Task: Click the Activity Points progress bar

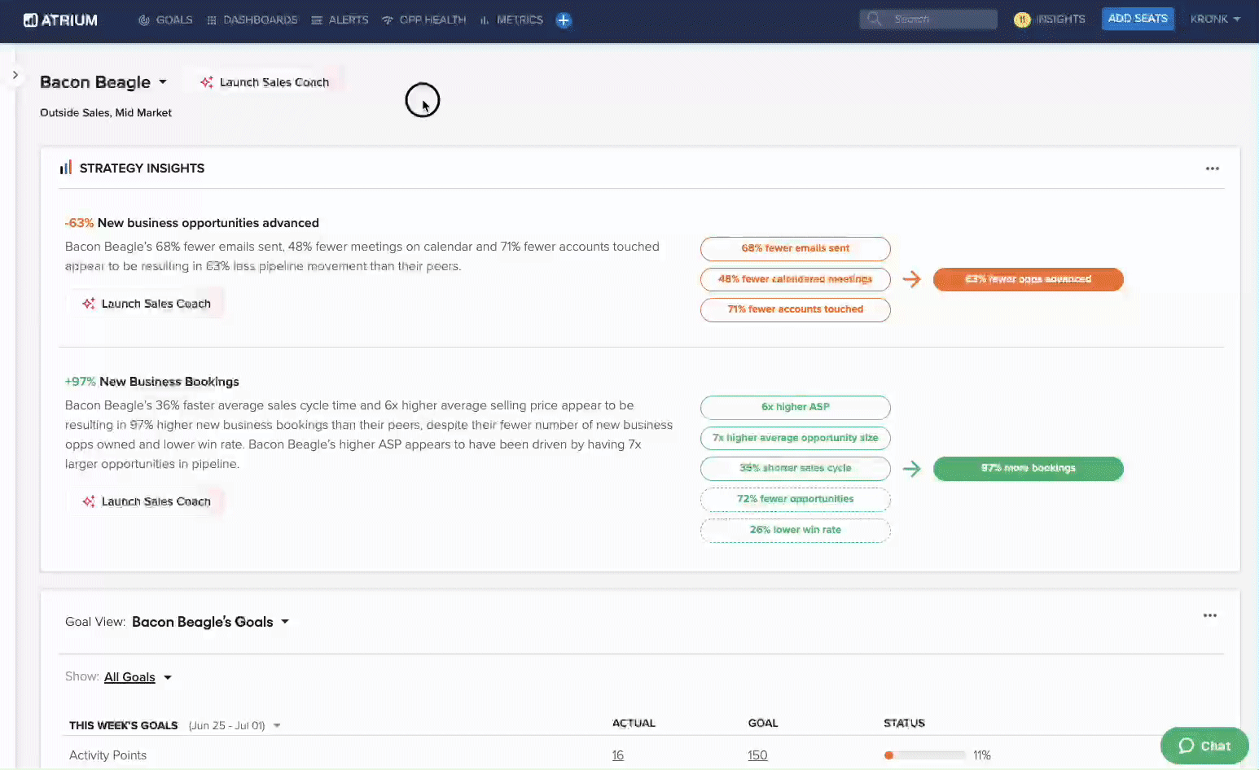Action: pos(924,755)
